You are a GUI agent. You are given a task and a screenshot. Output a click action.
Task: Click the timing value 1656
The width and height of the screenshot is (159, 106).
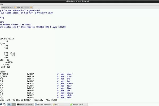click(x=12, y=53)
